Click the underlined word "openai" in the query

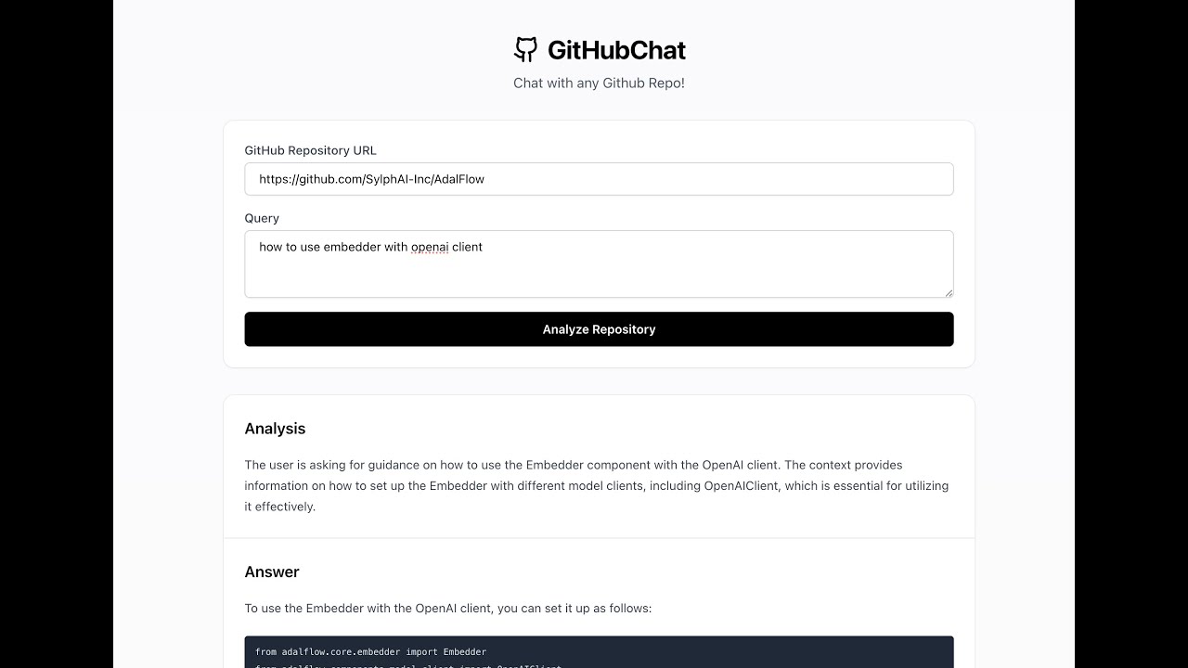click(x=430, y=247)
